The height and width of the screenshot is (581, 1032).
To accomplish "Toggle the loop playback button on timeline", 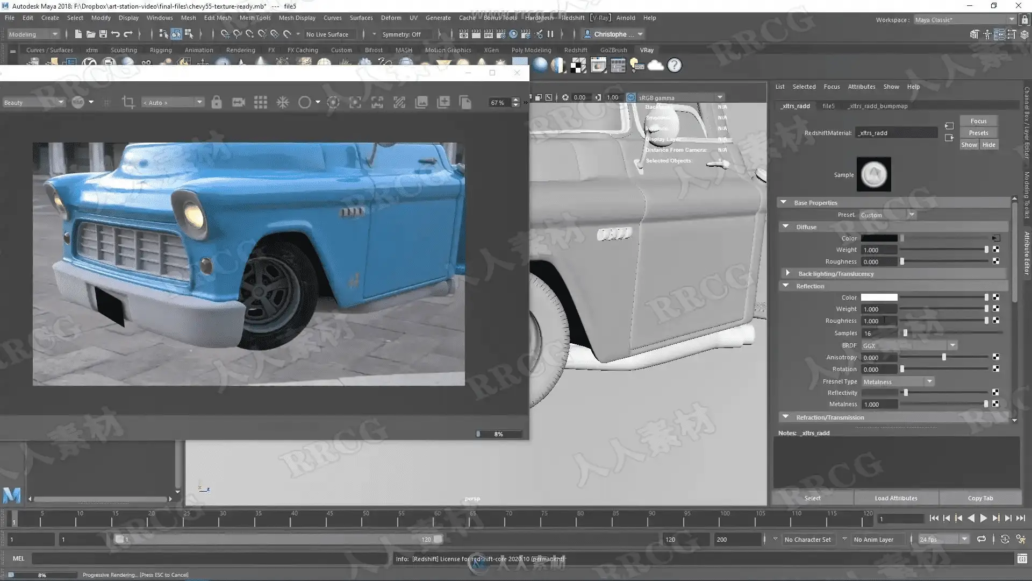I will pyautogui.click(x=981, y=539).
